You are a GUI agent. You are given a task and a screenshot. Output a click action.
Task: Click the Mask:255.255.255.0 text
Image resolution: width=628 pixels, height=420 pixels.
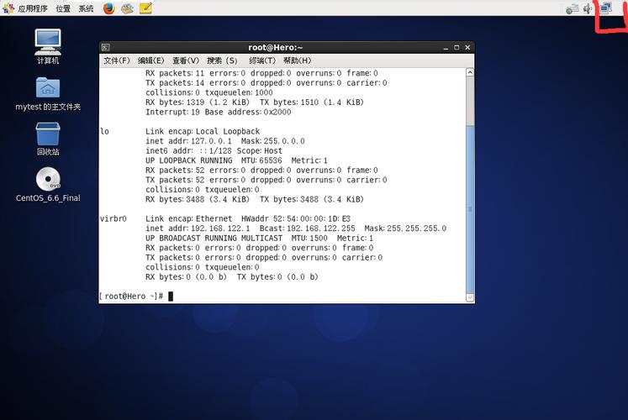point(405,228)
